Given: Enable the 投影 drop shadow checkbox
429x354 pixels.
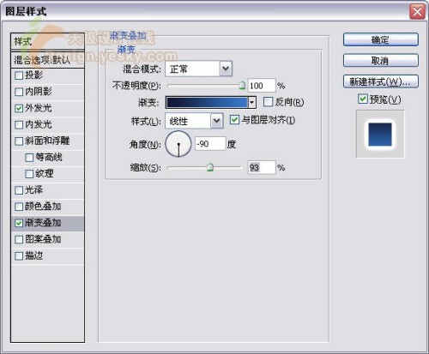Looking at the screenshot, I should point(19,75).
